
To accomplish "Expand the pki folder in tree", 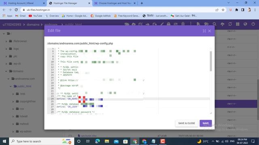I will (6, 56).
